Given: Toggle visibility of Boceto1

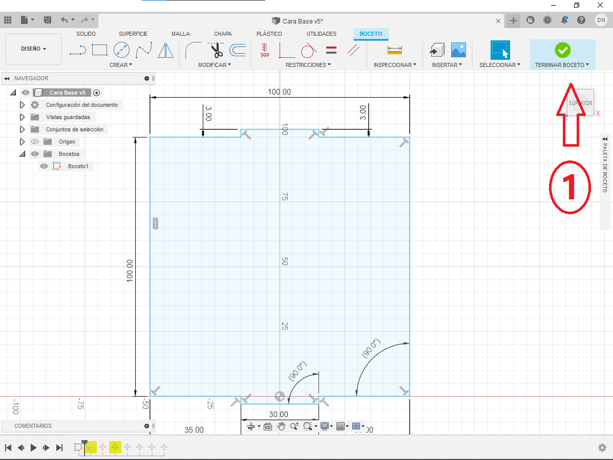Looking at the screenshot, I should pos(44,166).
